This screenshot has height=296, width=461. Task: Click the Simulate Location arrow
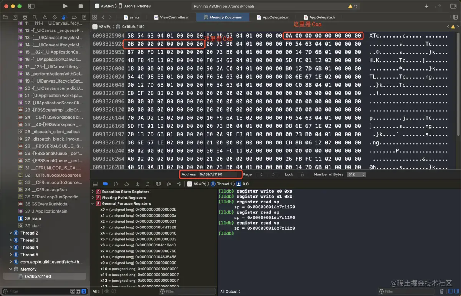pos(179,184)
